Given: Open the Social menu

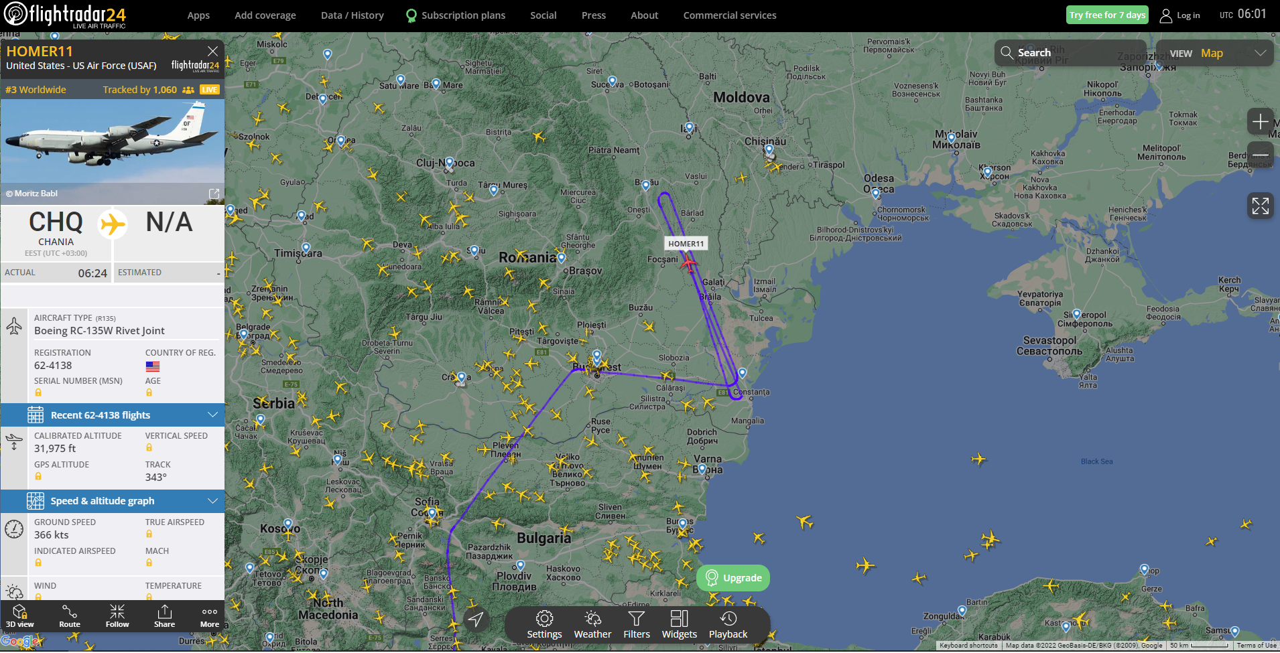Looking at the screenshot, I should pos(543,15).
